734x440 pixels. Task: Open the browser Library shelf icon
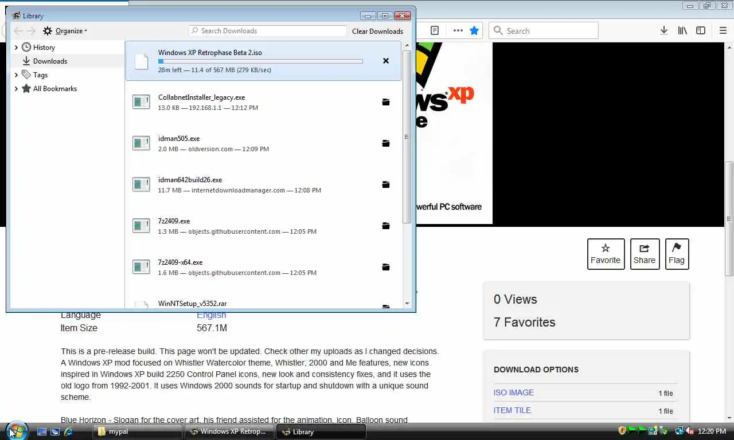point(682,30)
